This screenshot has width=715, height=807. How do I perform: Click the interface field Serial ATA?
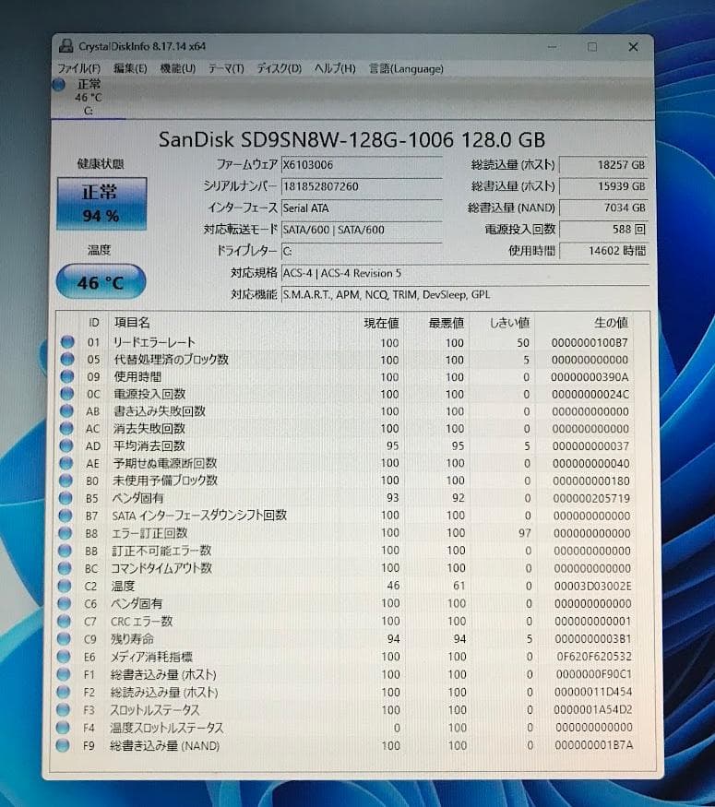tap(362, 208)
